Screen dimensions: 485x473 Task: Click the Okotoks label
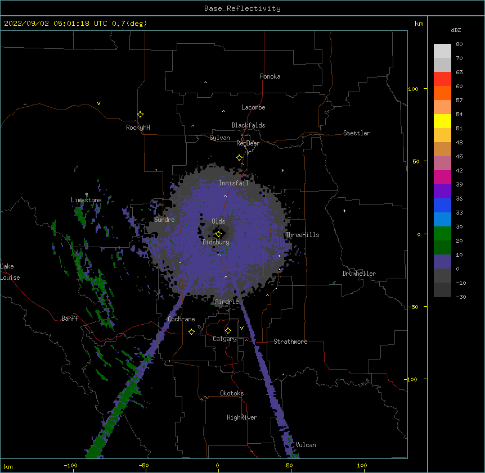point(232,393)
